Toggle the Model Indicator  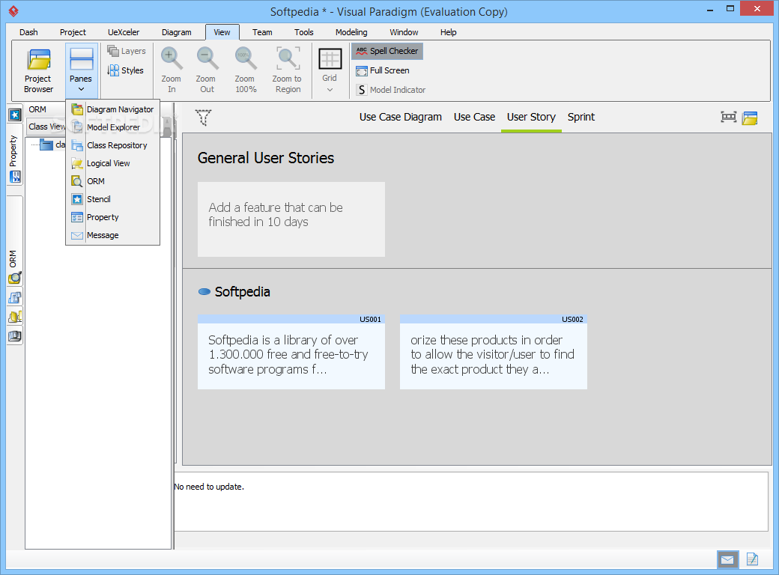point(391,90)
